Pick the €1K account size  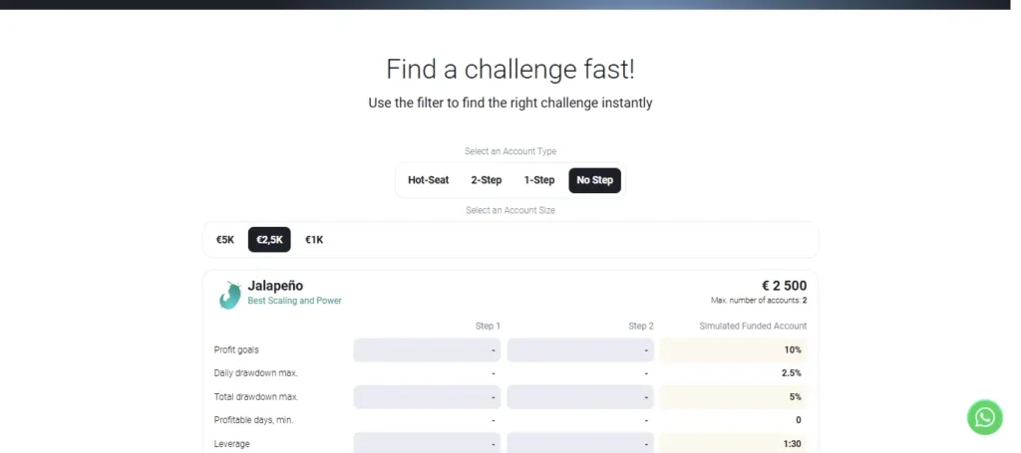pyautogui.click(x=314, y=240)
